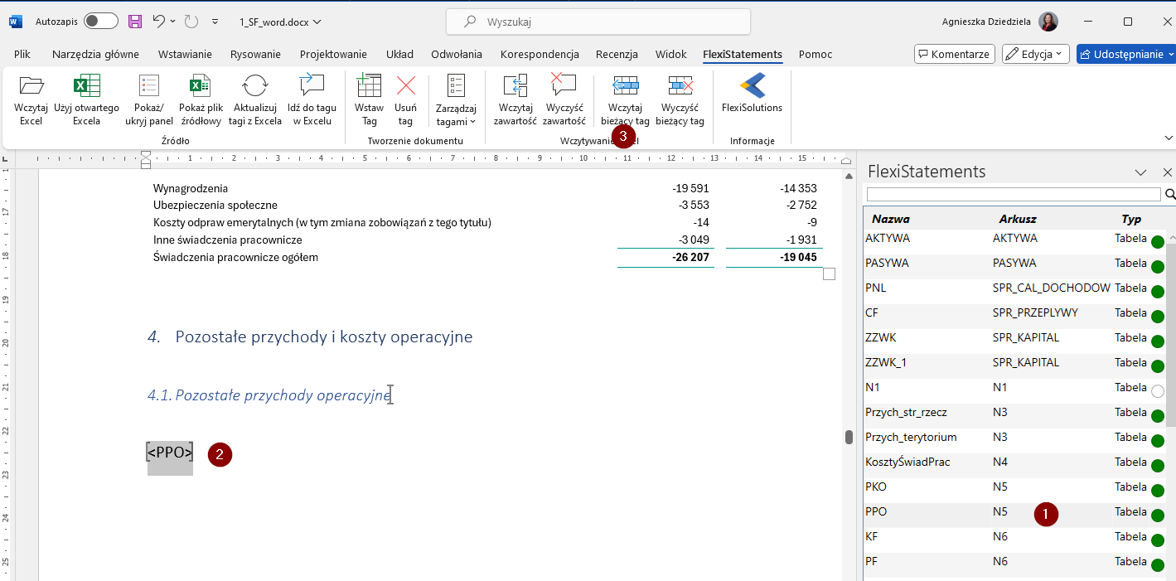
Task: Open the Recenzja ribbon tab
Action: tap(617, 54)
